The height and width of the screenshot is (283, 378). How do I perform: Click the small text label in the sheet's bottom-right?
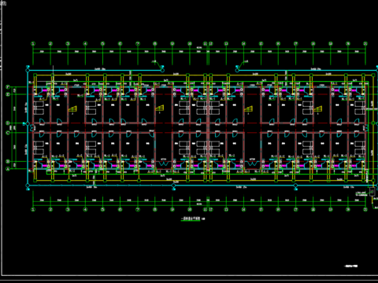pos(351,266)
